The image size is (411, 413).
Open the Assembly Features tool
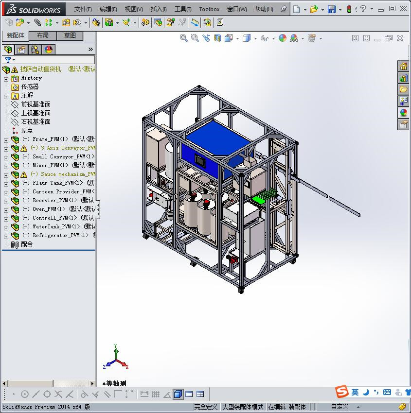pos(109,23)
